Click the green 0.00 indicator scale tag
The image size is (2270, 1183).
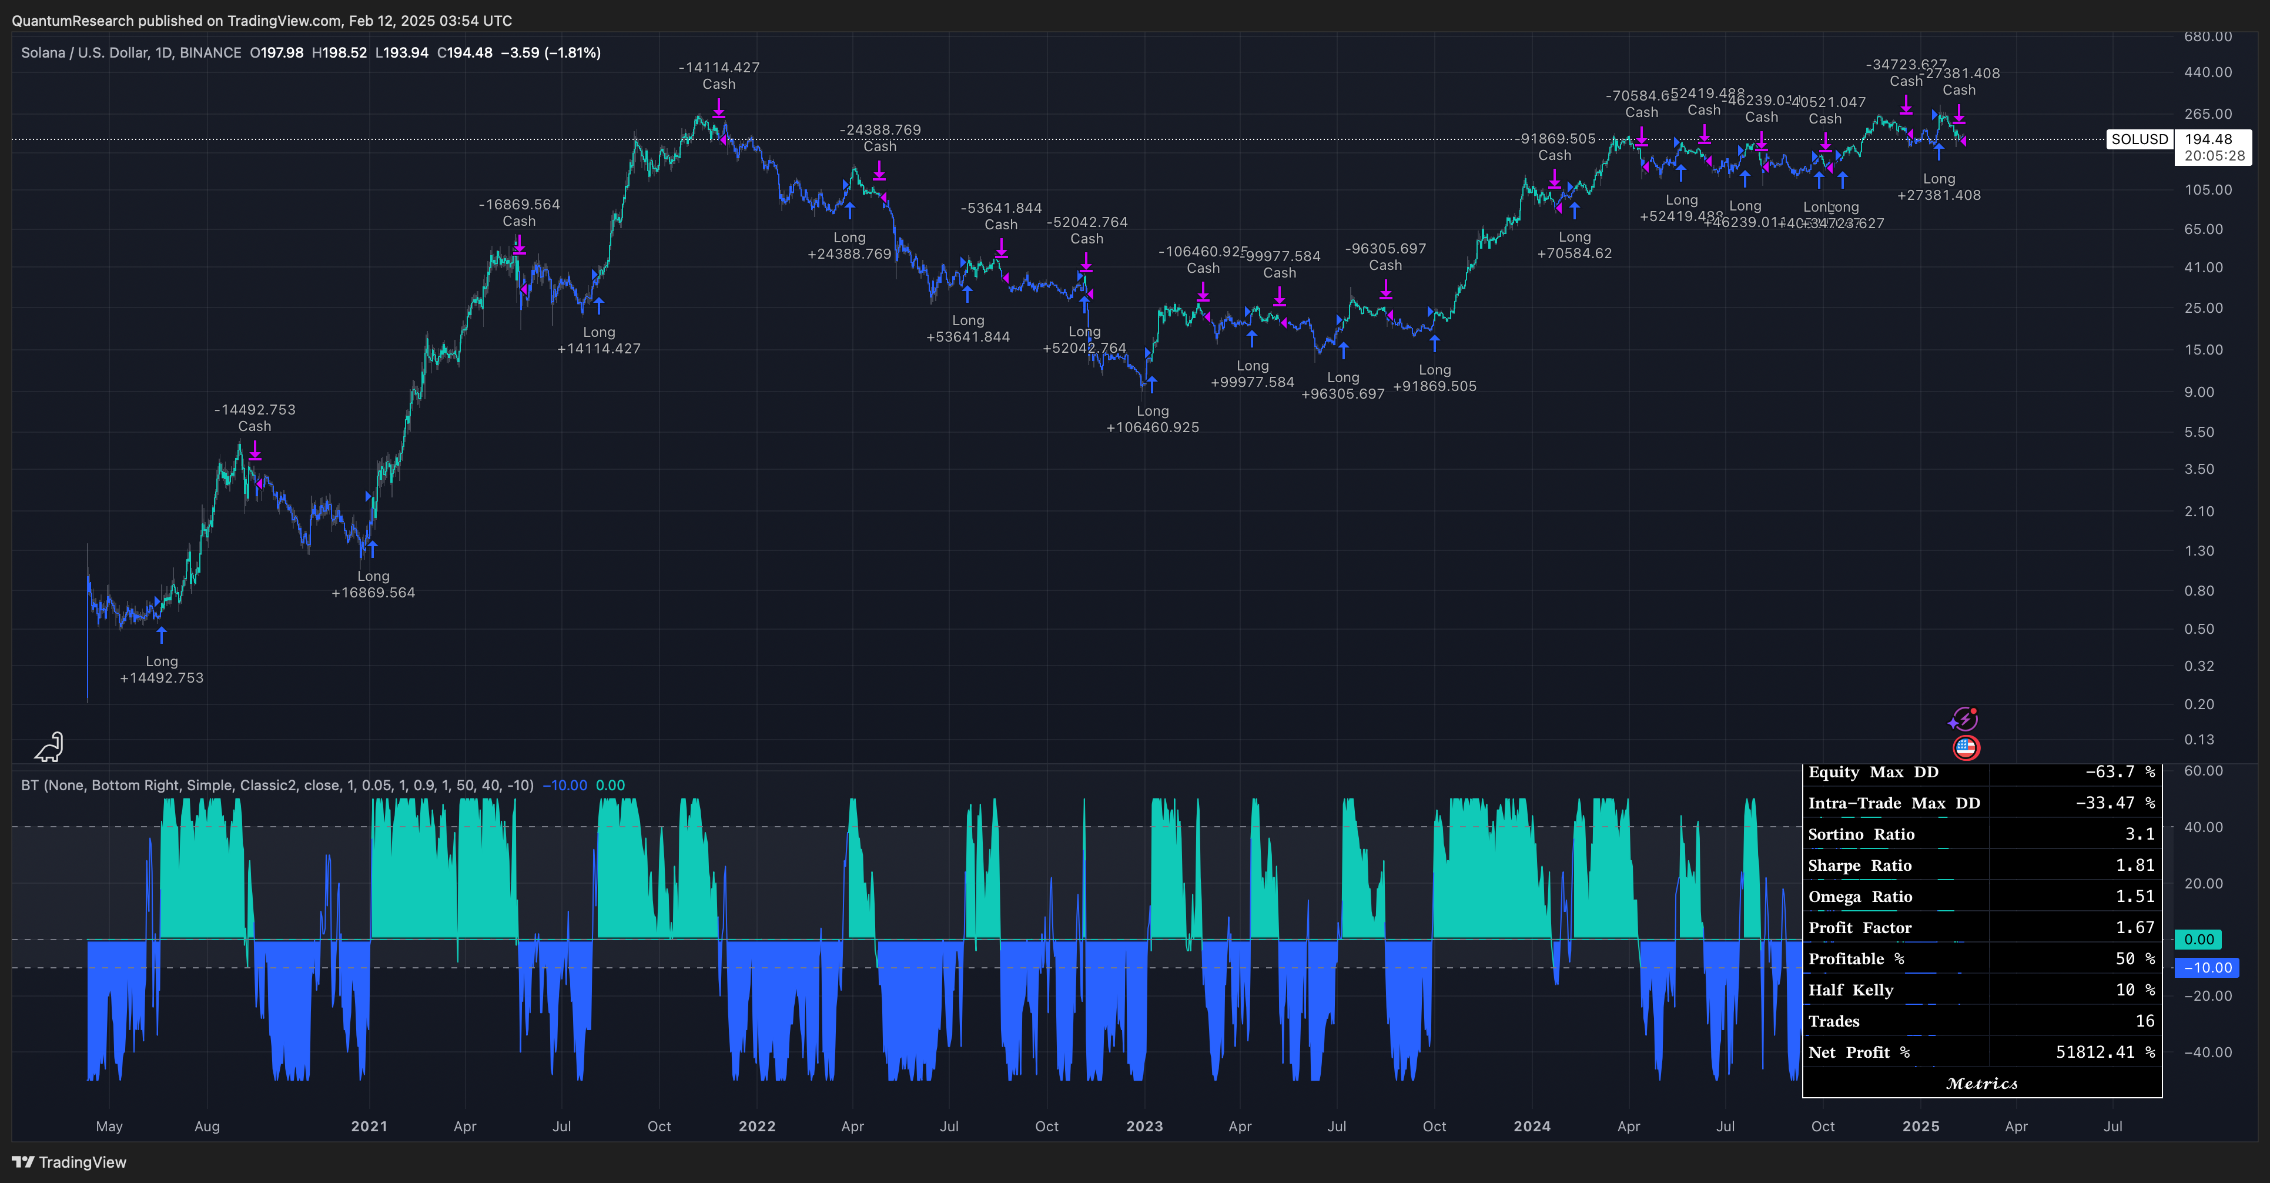[2199, 940]
